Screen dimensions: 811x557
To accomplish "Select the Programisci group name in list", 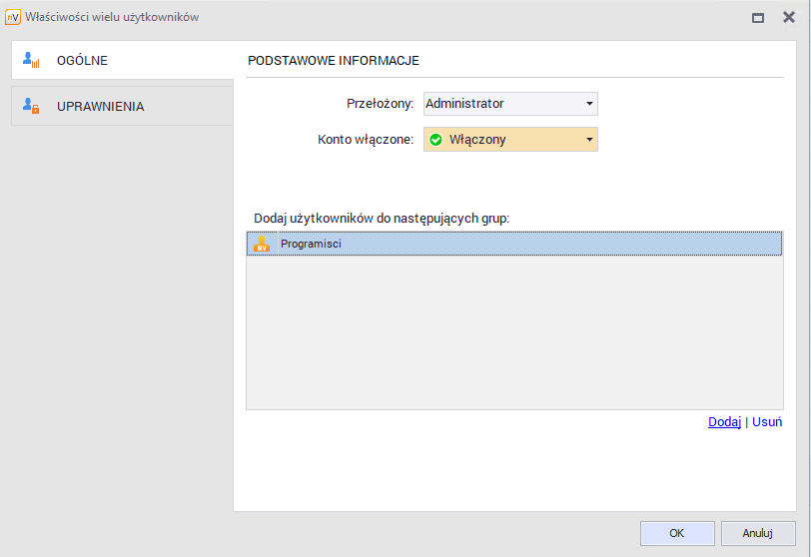I will 311,244.
